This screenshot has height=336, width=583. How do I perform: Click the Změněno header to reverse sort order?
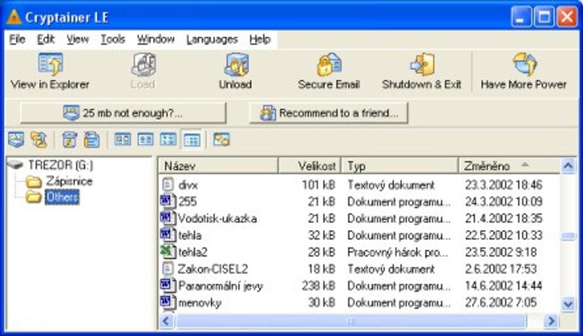[510, 166]
